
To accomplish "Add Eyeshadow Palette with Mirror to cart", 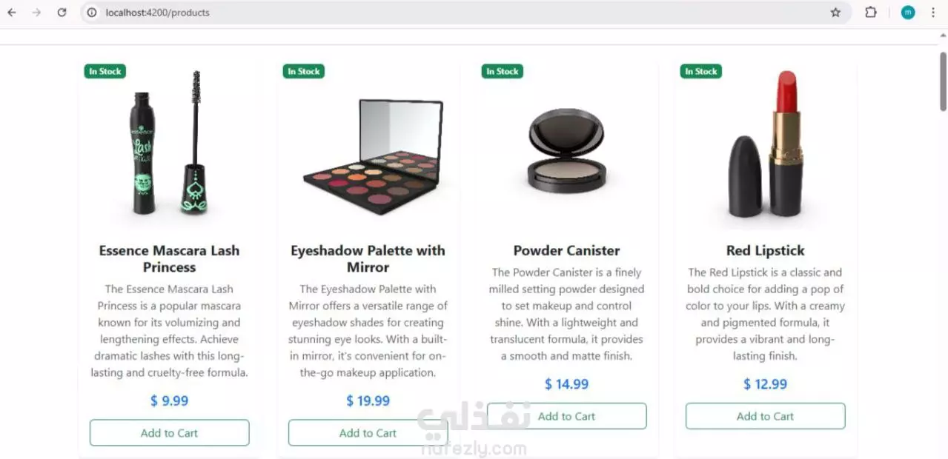I will click(368, 433).
